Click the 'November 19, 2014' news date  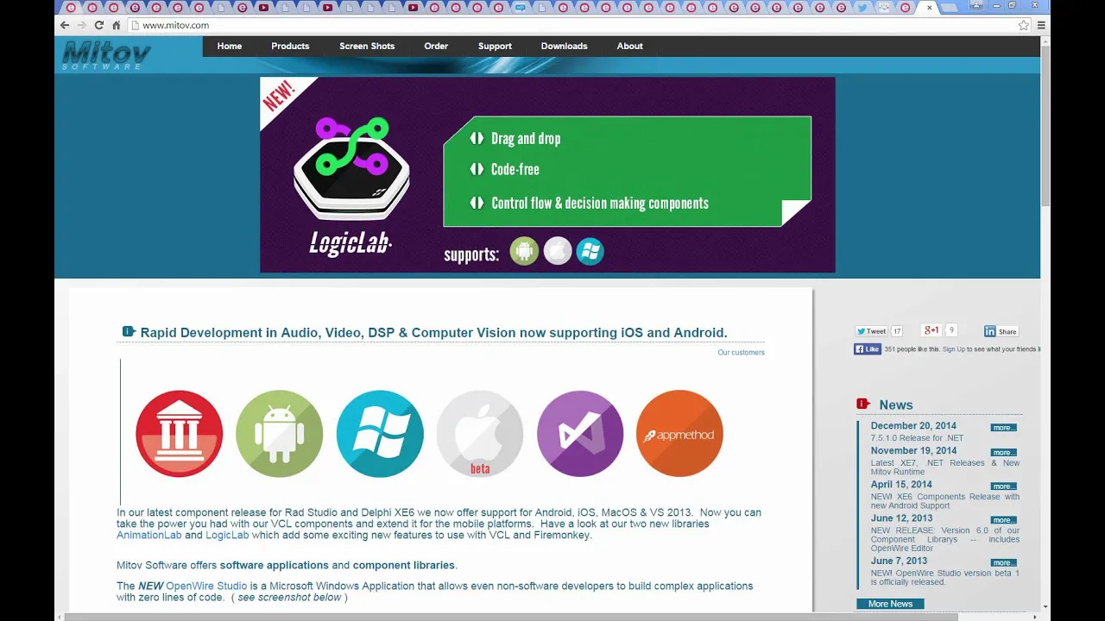[913, 450]
